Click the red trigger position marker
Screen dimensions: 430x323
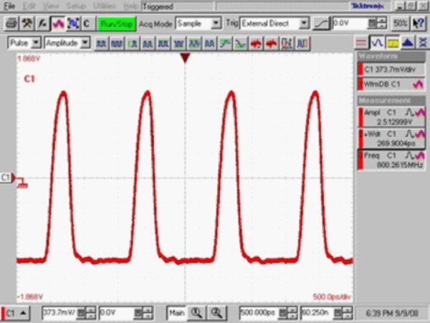(x=185, y=57)
